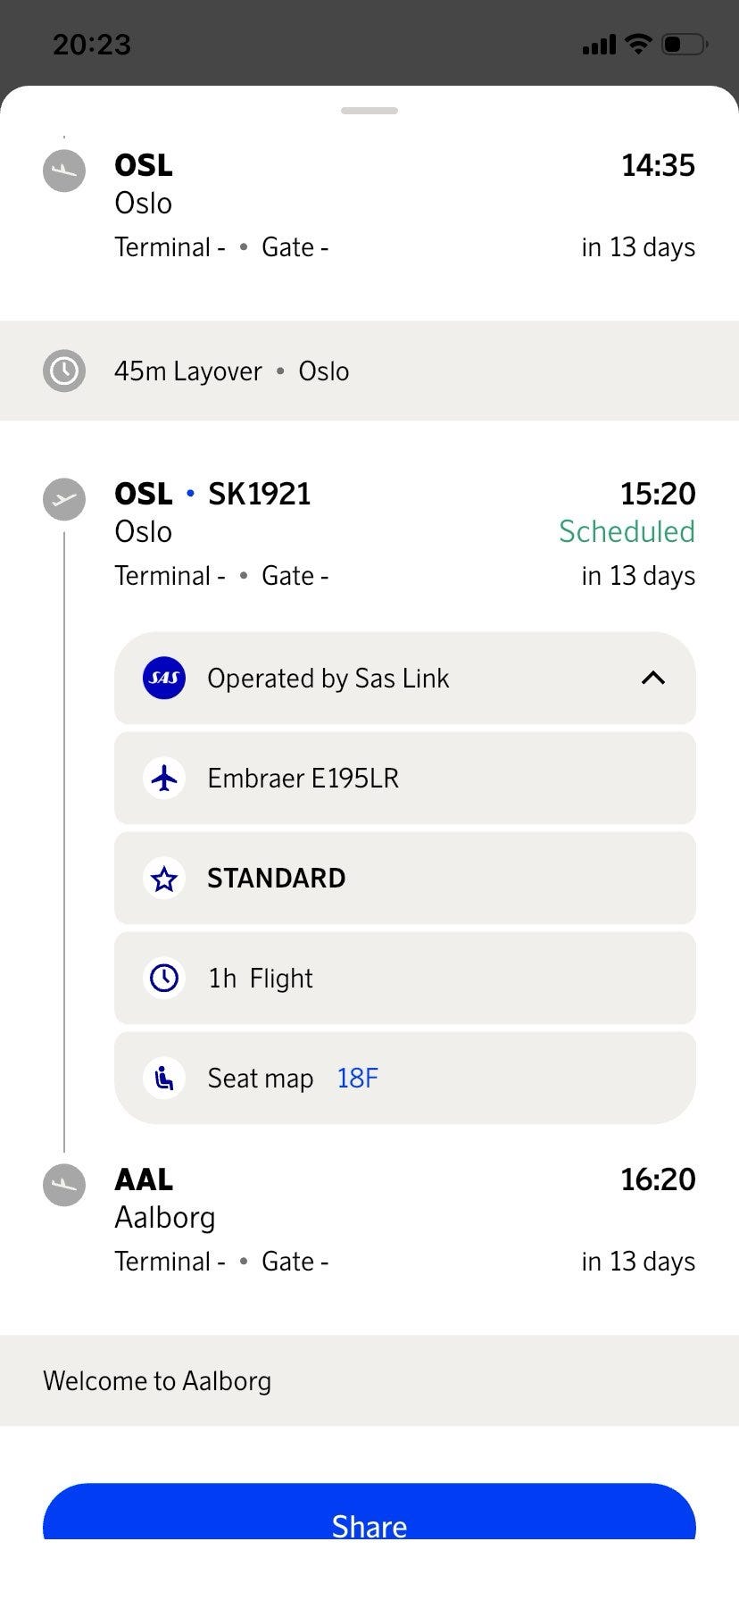Click the SK1921 flight number
Screen dimensions: 739x1600
tap(260, 494)
